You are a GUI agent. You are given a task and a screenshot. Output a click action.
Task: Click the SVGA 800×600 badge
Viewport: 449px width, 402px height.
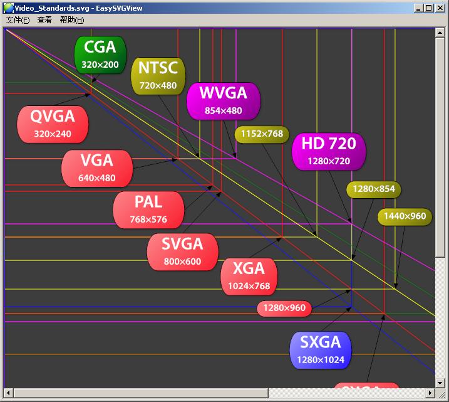click(182, 251)
